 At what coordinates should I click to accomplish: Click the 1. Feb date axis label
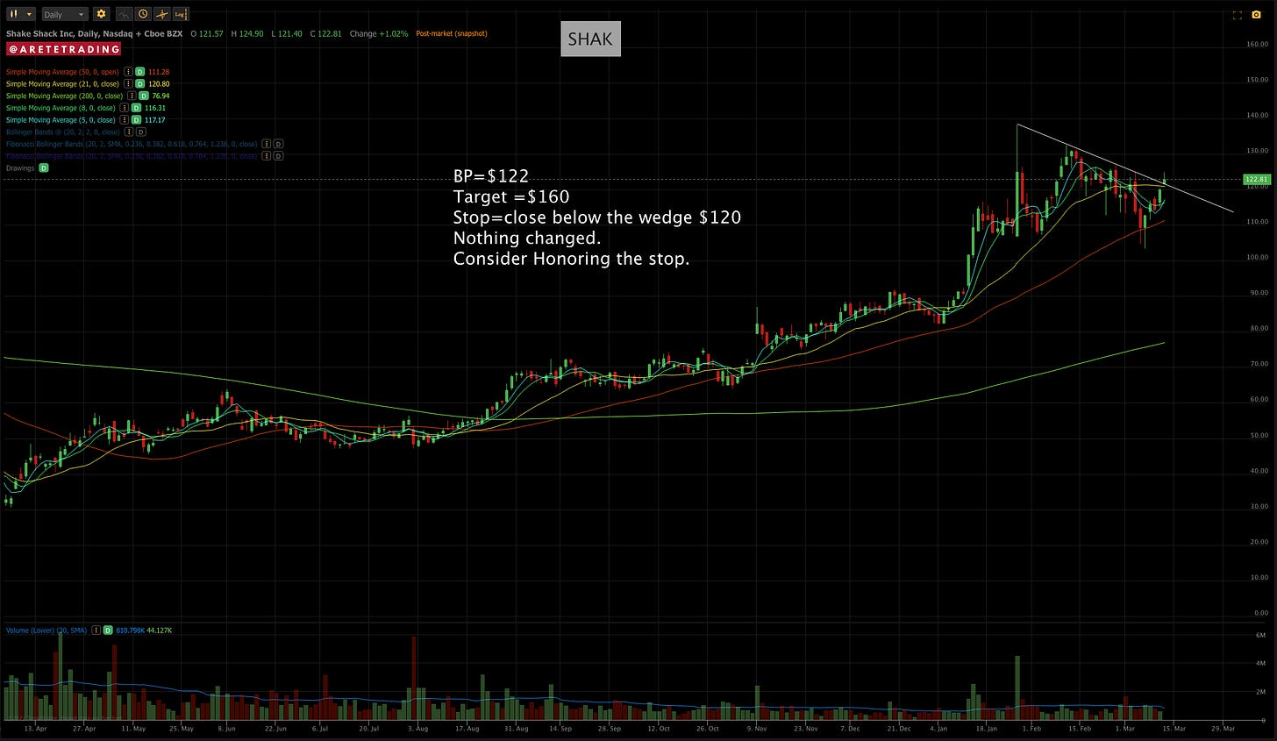click(1032, 728)
